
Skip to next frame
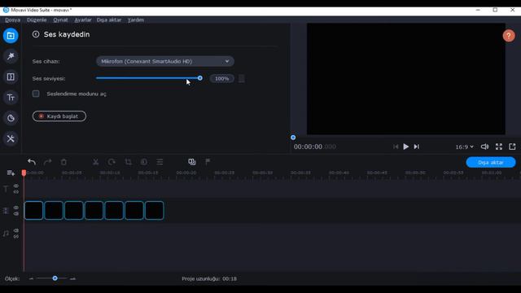[x=416, y=146]
